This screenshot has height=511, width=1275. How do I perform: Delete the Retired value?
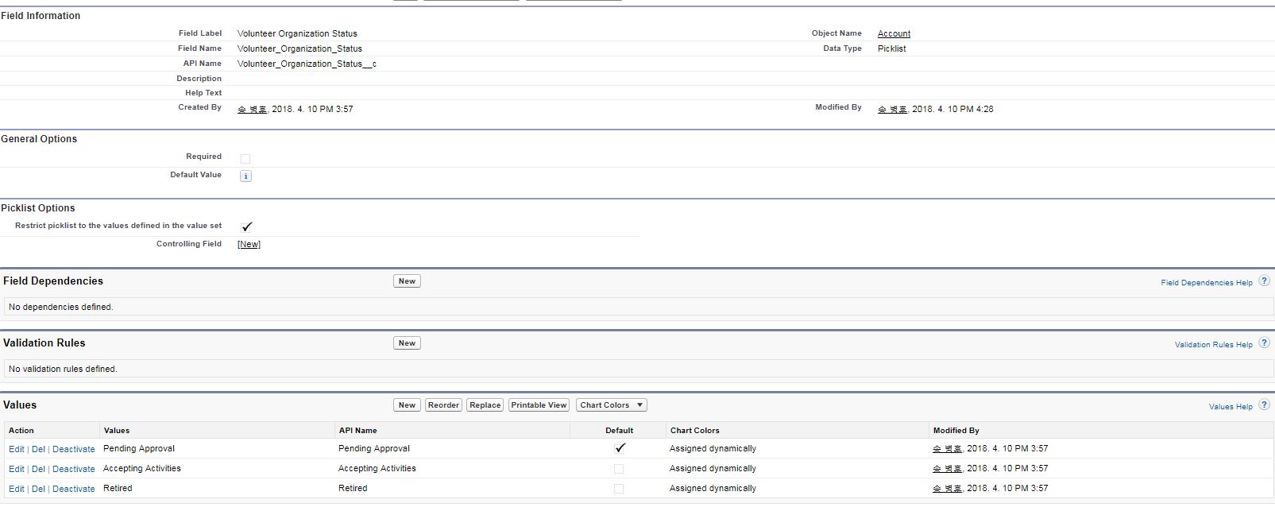point(38,489)
